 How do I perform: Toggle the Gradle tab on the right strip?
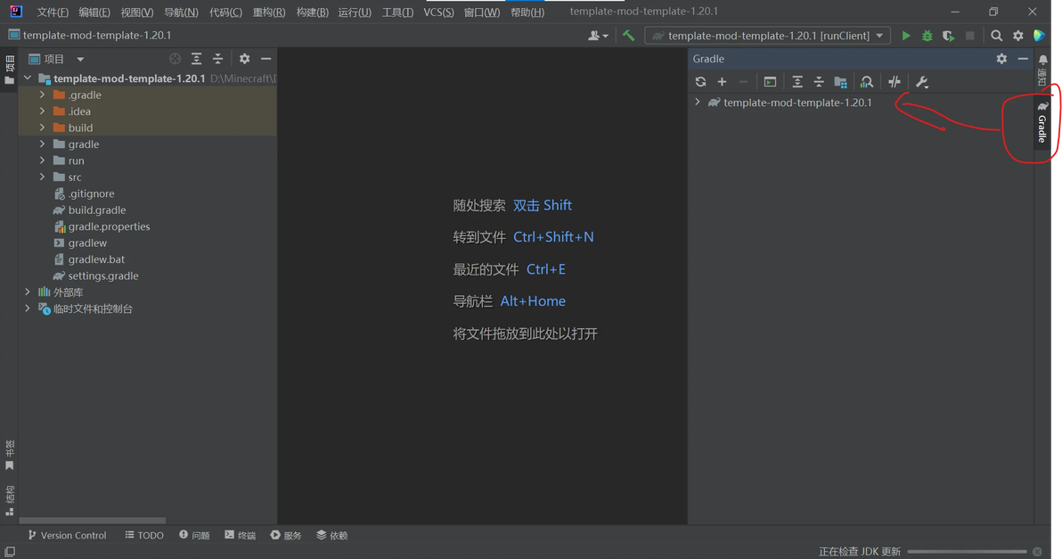[x=1042, y=122]
